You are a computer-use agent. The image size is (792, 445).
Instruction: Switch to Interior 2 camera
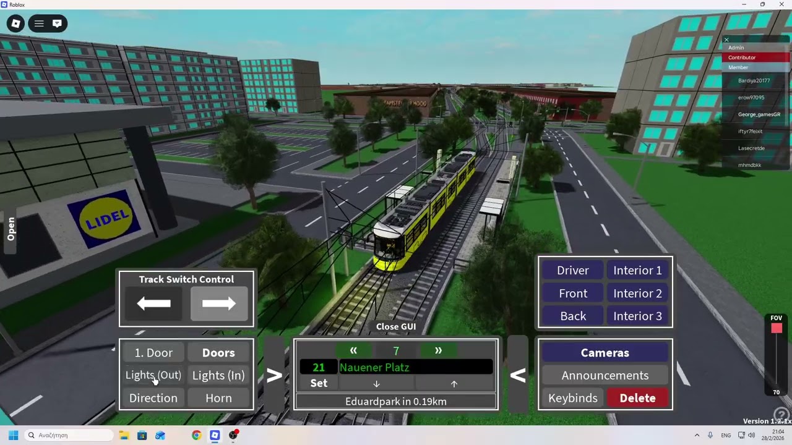637,293
